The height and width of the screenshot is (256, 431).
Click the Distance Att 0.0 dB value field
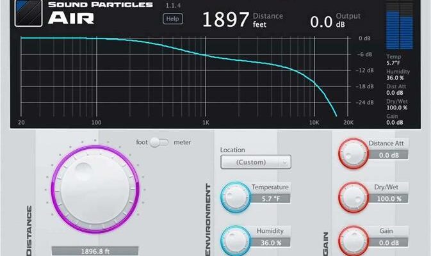pos(389,155)
